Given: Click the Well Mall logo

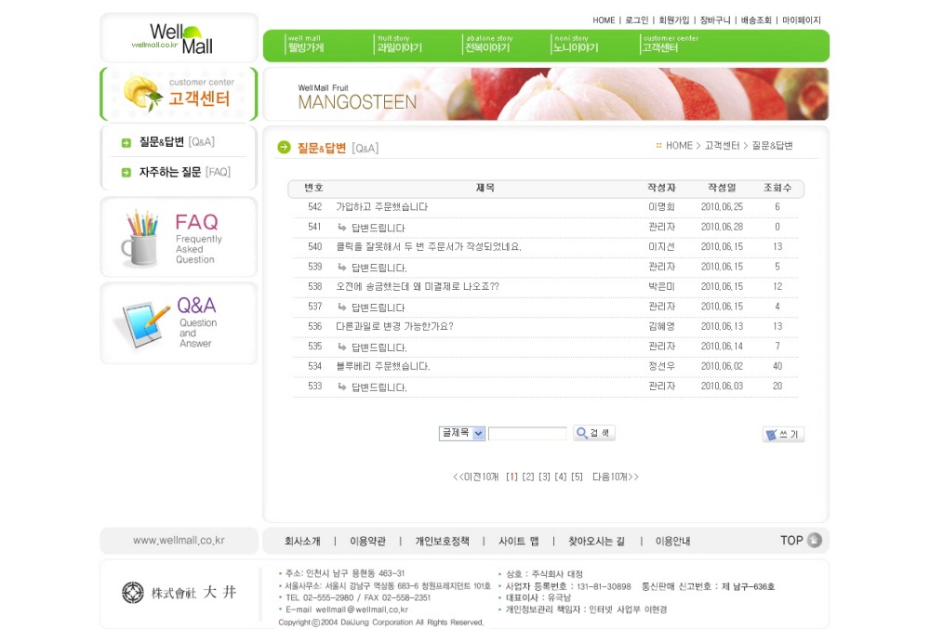Looking at the screenshot, I should (179, 38).
